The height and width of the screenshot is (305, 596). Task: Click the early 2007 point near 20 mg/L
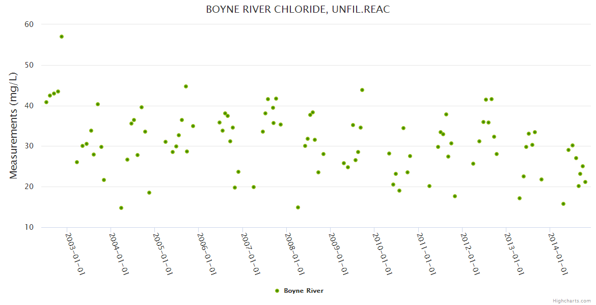[254, 187]
